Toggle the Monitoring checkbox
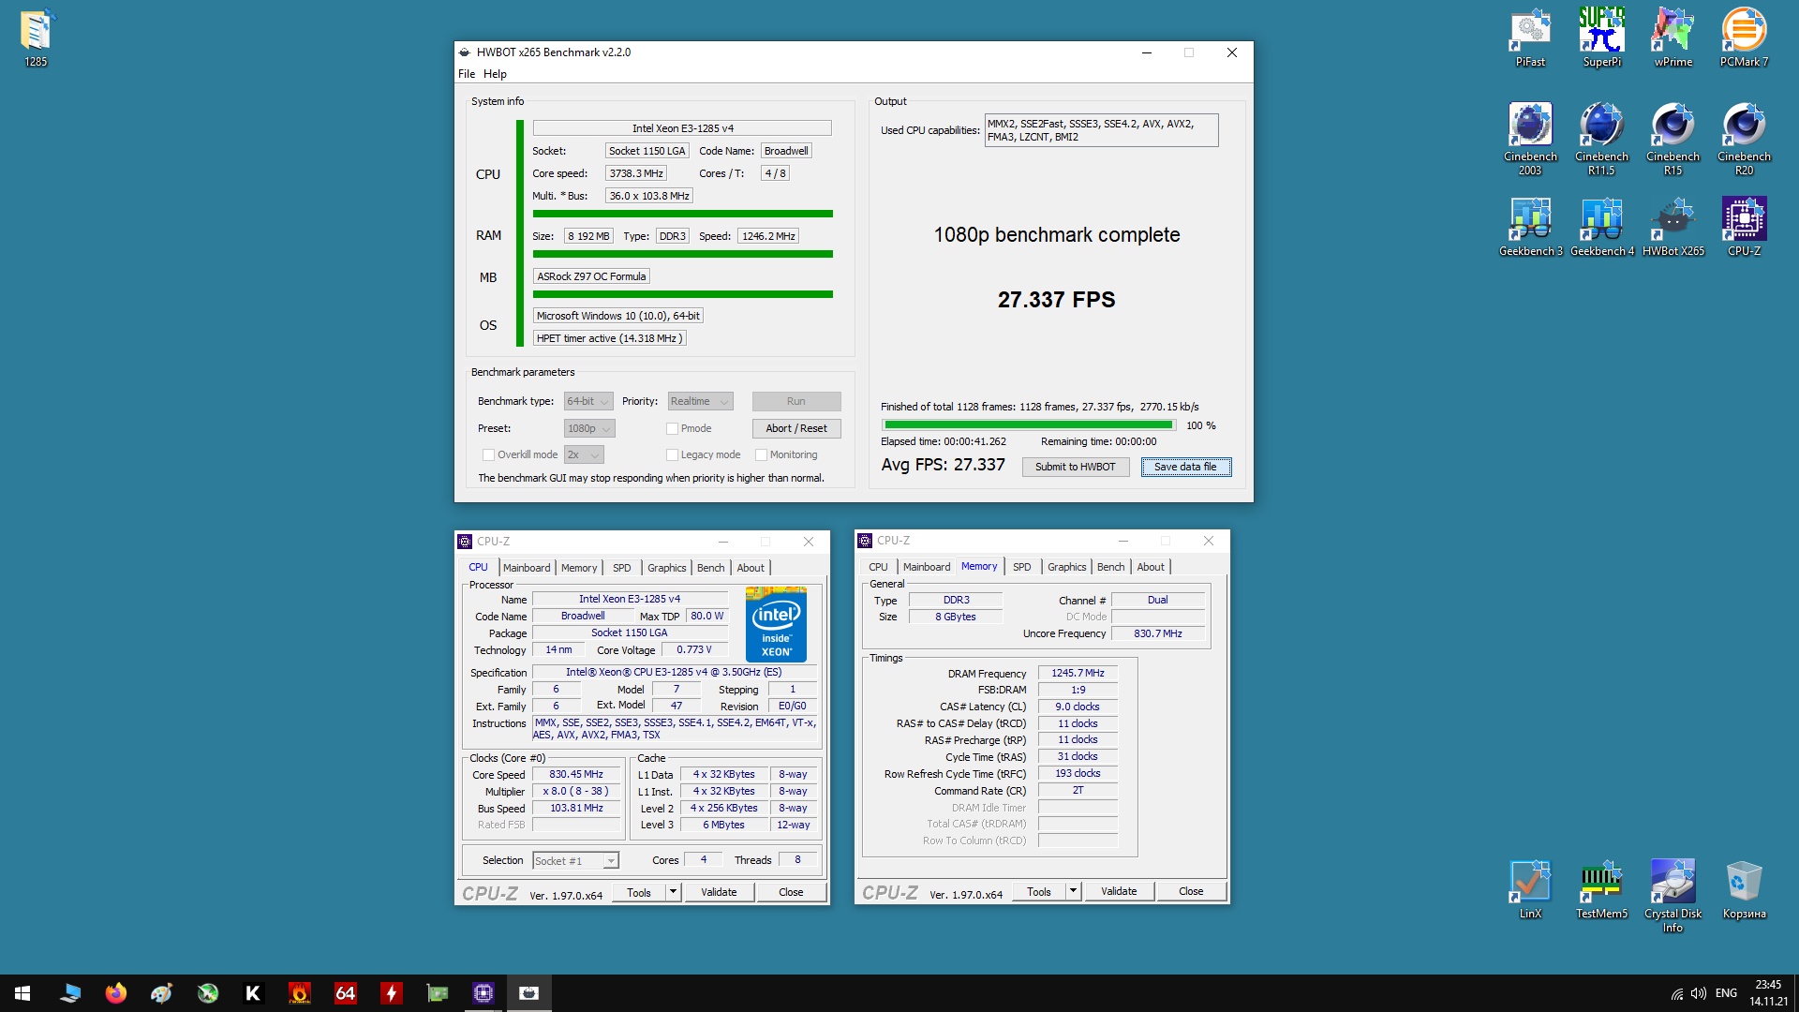The image size is (1799, 1012). tap(761, 454)
